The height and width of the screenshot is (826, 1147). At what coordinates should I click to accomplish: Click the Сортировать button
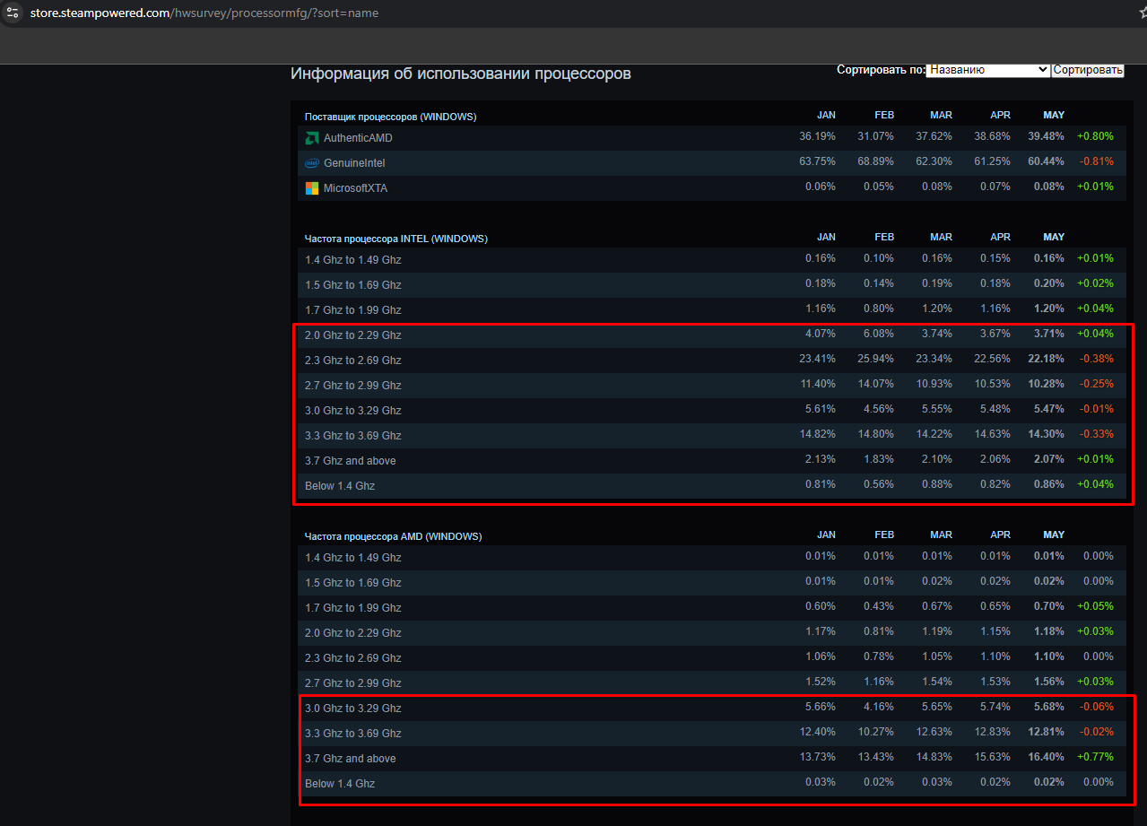1088,70
